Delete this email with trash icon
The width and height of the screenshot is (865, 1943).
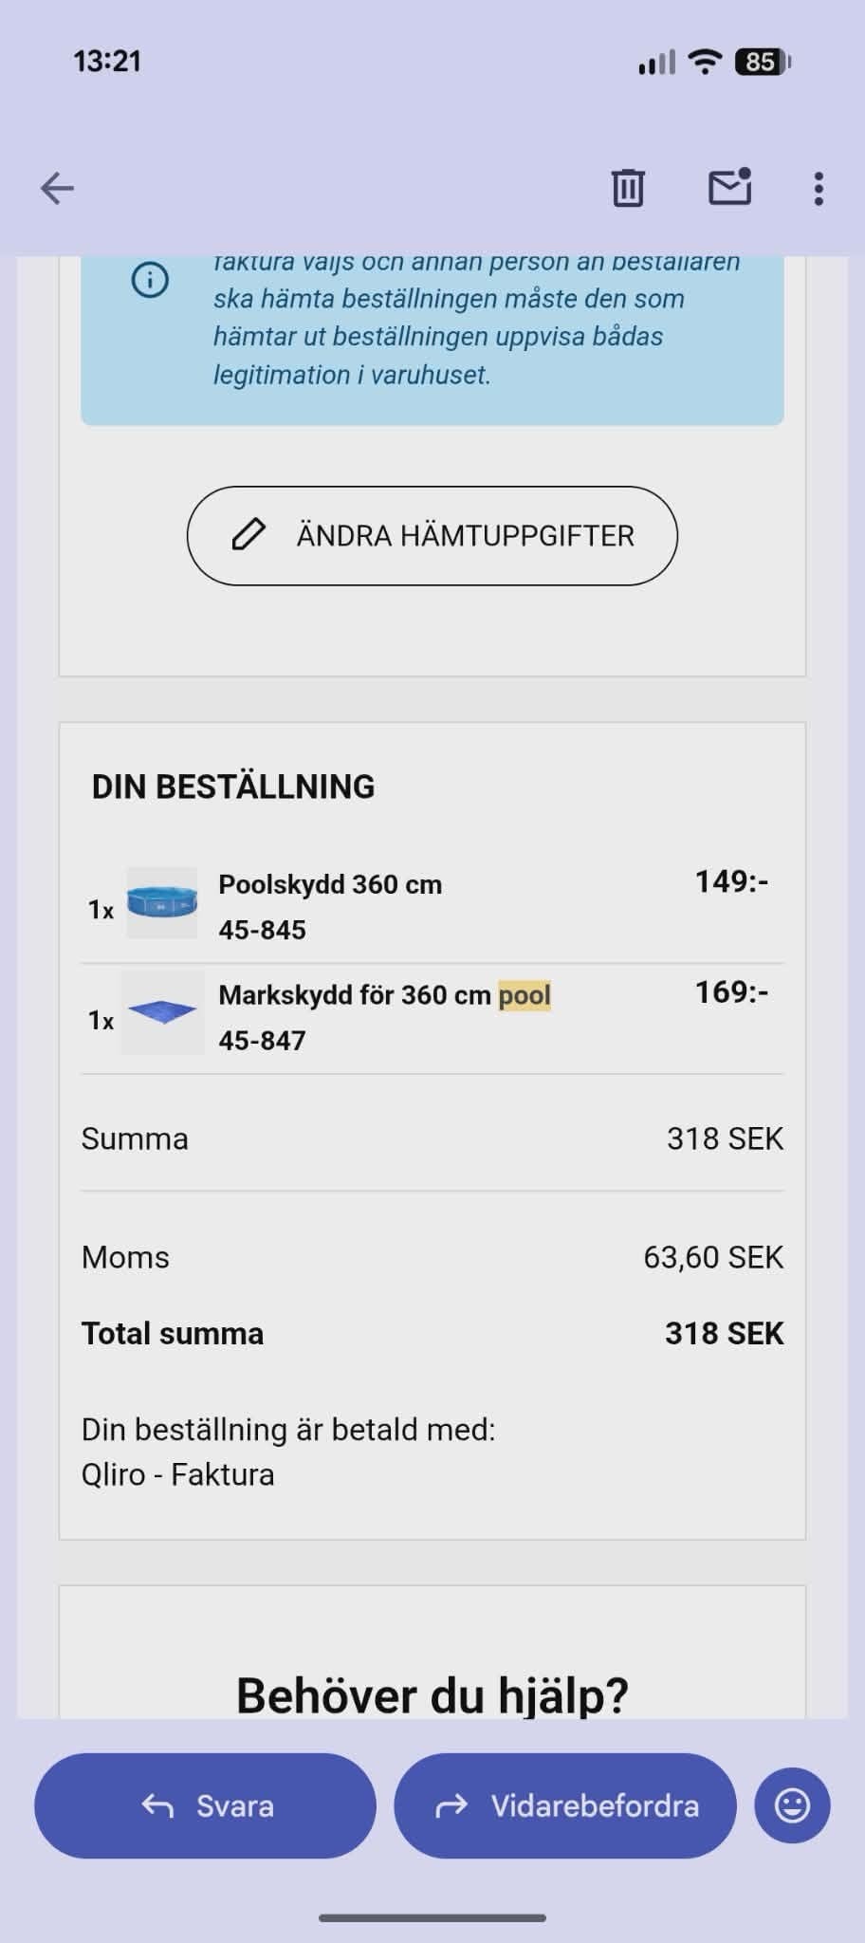[627, 188]
